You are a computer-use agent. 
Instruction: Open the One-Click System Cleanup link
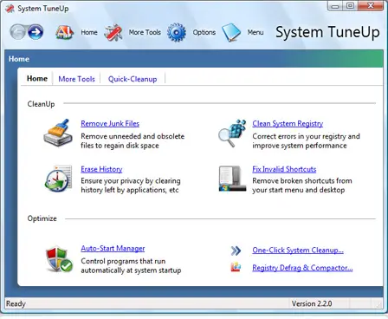(x=298, y=251)
